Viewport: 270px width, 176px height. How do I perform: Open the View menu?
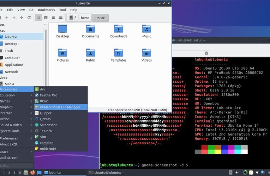pos(21,10)
